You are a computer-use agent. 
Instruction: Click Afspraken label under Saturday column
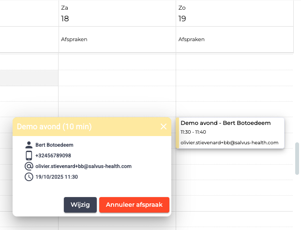pyautogui.click(x=74, y=39)
